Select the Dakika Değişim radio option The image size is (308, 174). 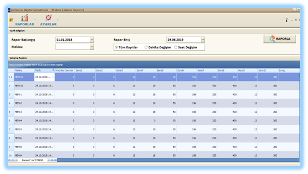[146, 47]
